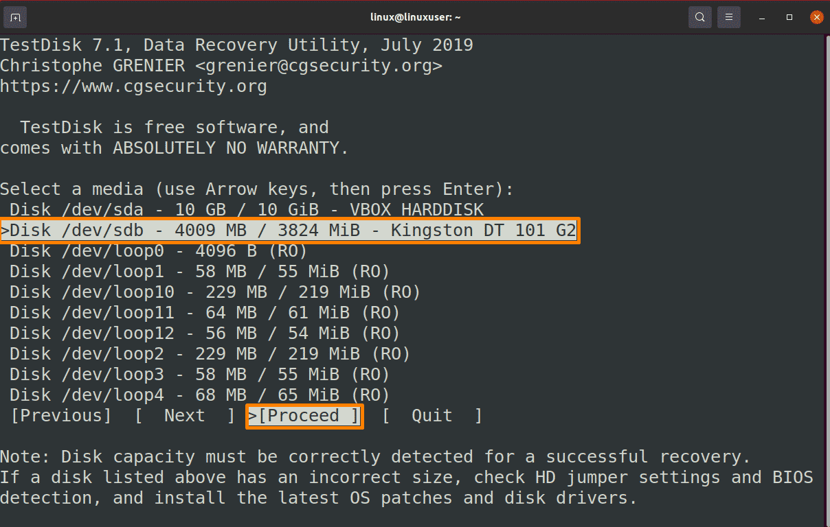Choose Disk /dev/loop11 64 MB entry

205,313
